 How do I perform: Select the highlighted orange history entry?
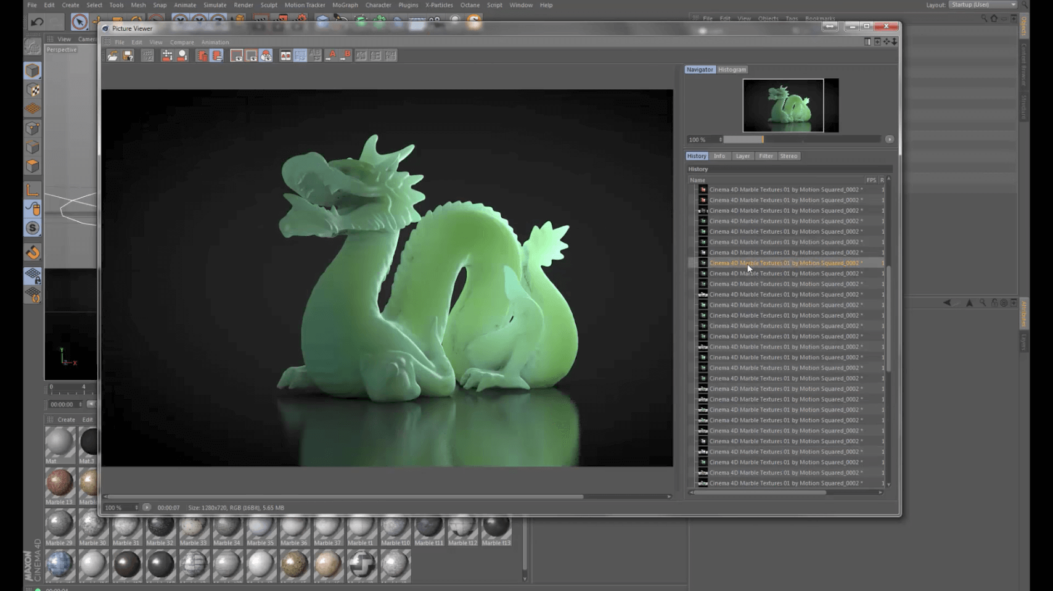[785, 263]
